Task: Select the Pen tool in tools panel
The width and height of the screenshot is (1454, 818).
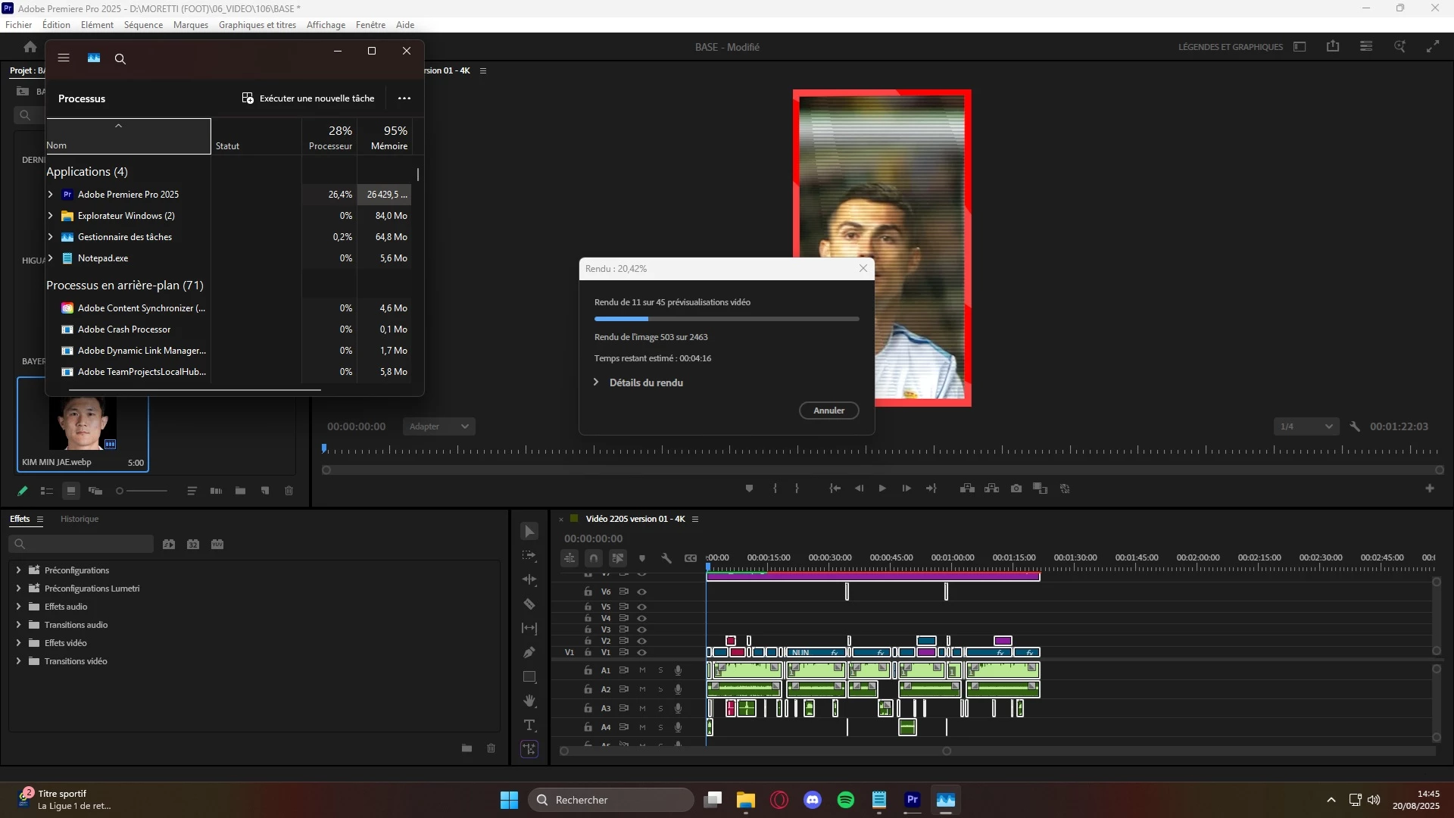Action: tap(529, 652)
